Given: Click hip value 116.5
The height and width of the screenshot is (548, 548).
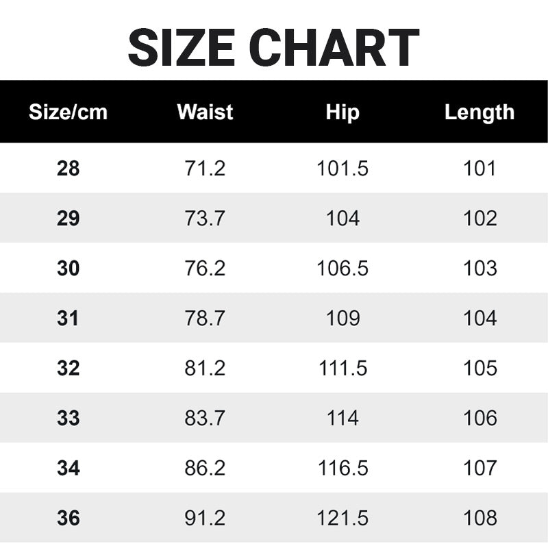Looking at the screenshot, I should (342, 468).
